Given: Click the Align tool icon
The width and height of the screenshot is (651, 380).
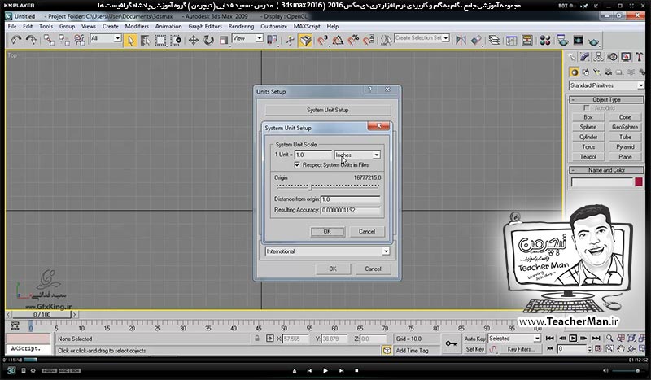Looking at the screenshot, I should (x=476, y=41).
